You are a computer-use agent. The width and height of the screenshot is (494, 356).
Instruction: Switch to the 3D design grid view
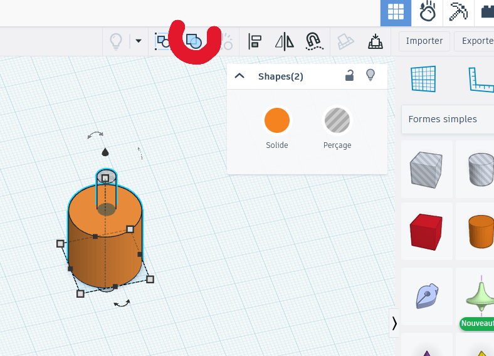click(x=396, y=13)
